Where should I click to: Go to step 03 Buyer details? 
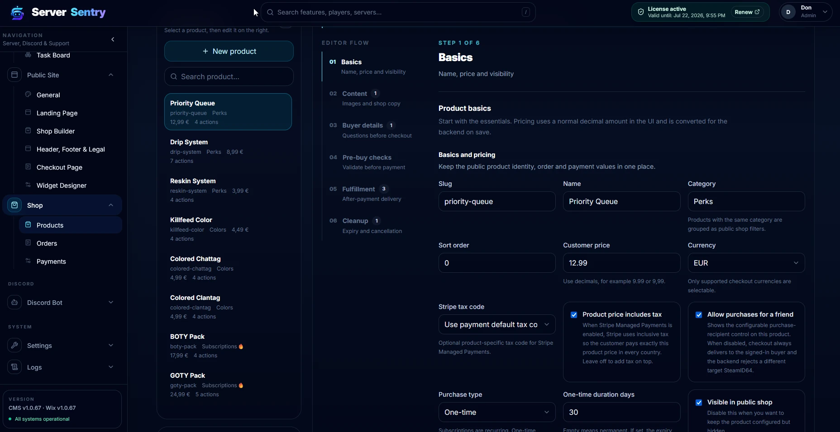pos(371,130)
